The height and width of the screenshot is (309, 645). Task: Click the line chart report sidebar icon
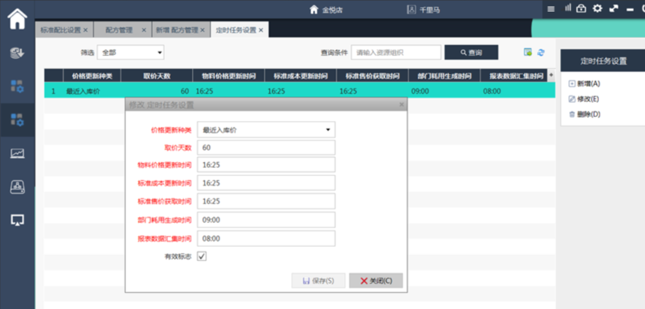click(x=17, y=154)
